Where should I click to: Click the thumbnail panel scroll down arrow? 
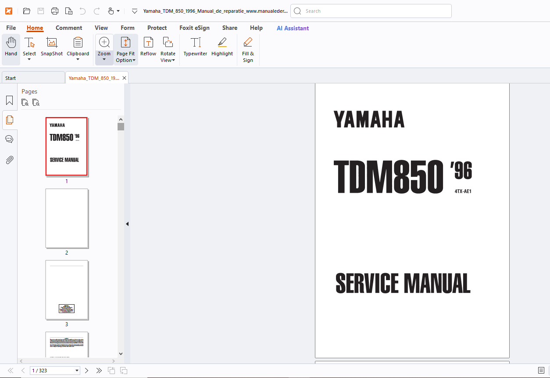pos(121,354)
